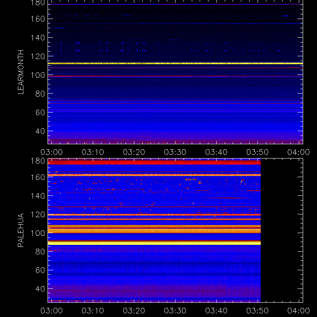The height and width of the screenshot is (317, 317).
Task: Click the 60 tick label on the Palehua axis
Action: (x=40, y=270)
